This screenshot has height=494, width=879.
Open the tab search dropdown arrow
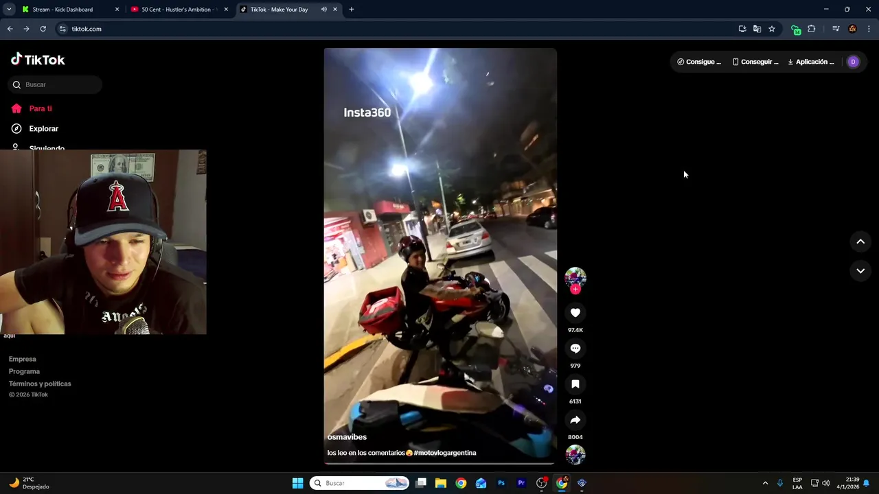coord(9,10)
